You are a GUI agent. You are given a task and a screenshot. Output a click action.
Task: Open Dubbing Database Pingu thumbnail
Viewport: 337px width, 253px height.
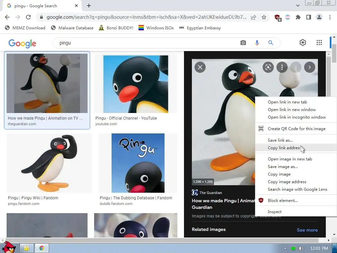(x=138, y=163)
